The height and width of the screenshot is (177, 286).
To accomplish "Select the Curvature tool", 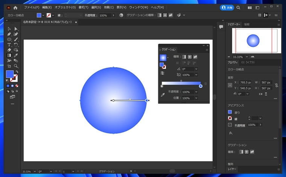I will [16, 34].
